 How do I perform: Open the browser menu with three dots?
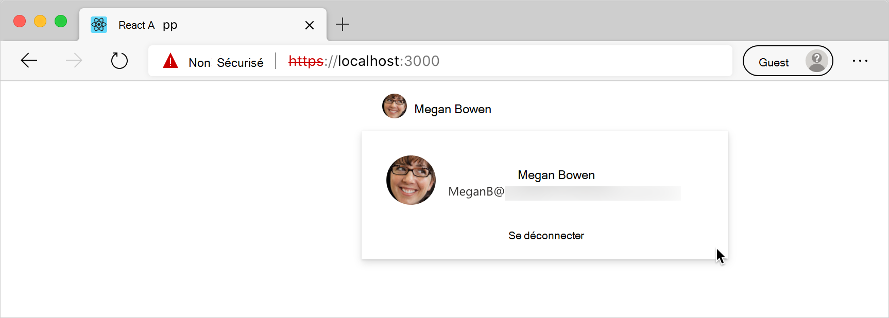click(x=860, y=61)
